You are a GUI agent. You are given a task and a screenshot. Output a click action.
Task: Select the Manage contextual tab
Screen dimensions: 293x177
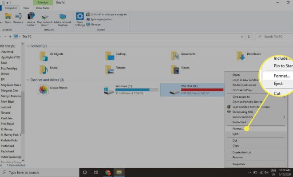pos(43,2)
